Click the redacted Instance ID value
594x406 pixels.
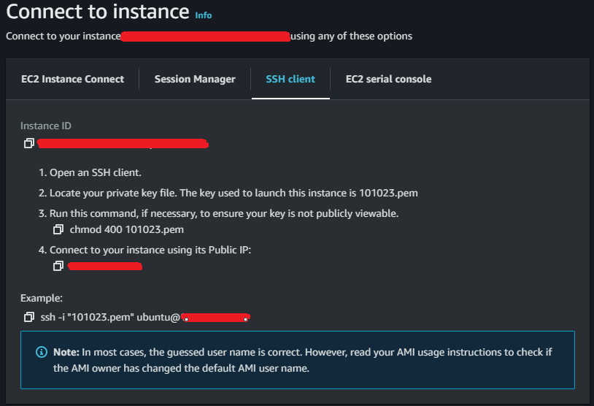[x=123, y=144]
